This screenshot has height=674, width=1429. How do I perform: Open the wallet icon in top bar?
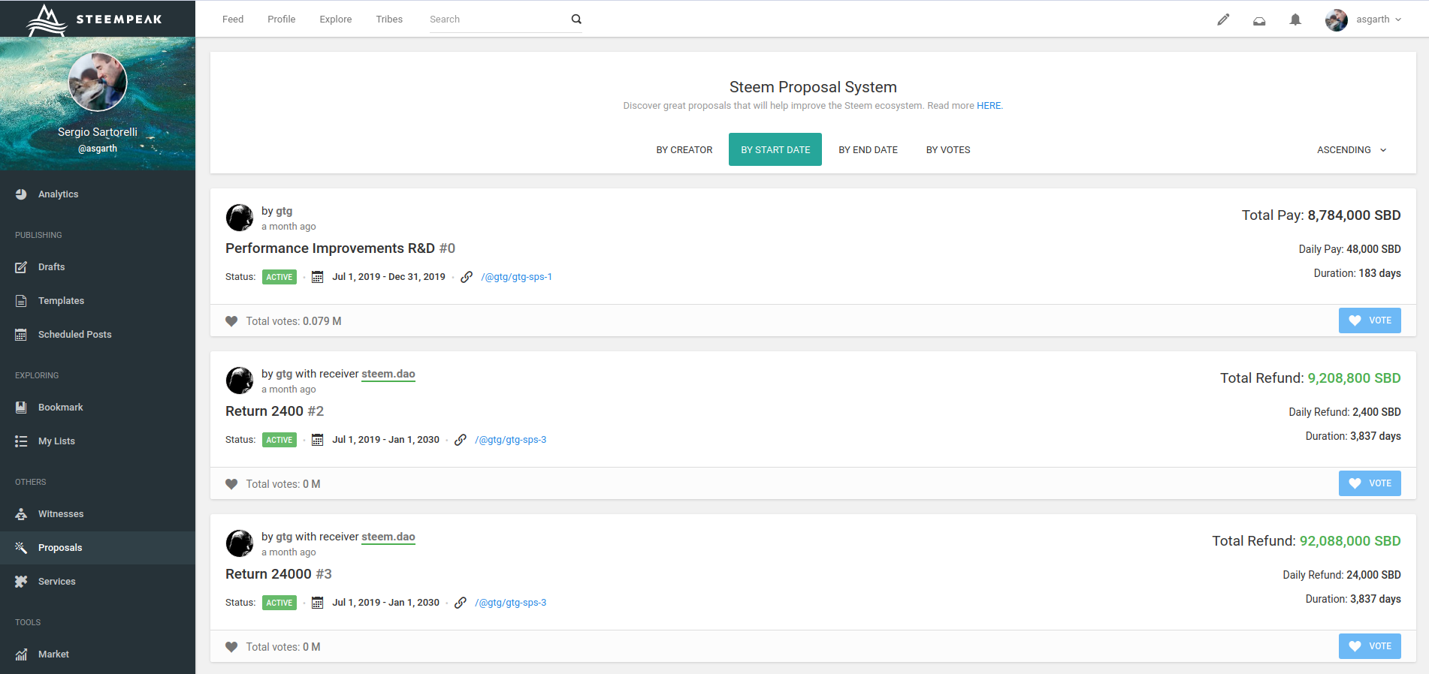[1259, 20]
